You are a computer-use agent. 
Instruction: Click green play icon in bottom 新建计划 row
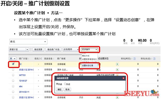pos(117,97)
